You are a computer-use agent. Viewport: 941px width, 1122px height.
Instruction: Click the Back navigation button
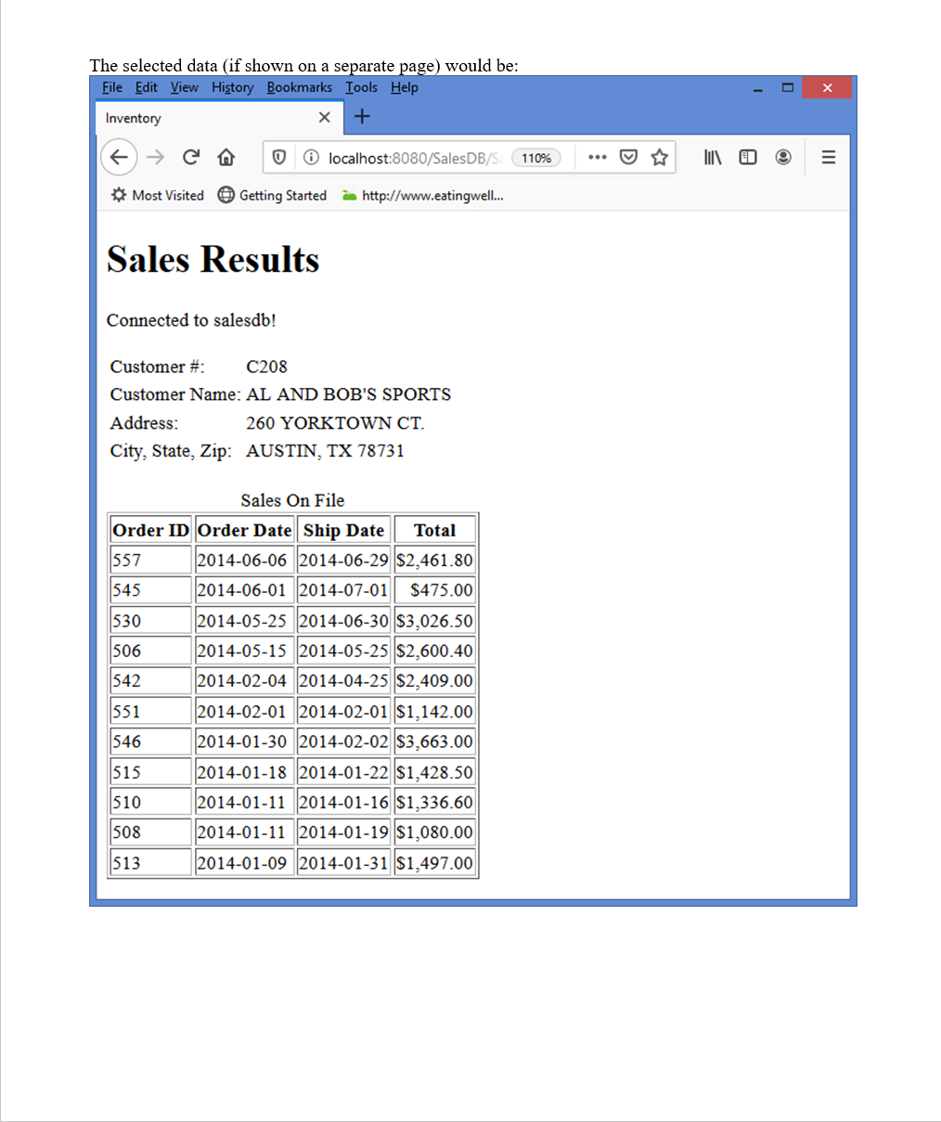click(119, 157)
